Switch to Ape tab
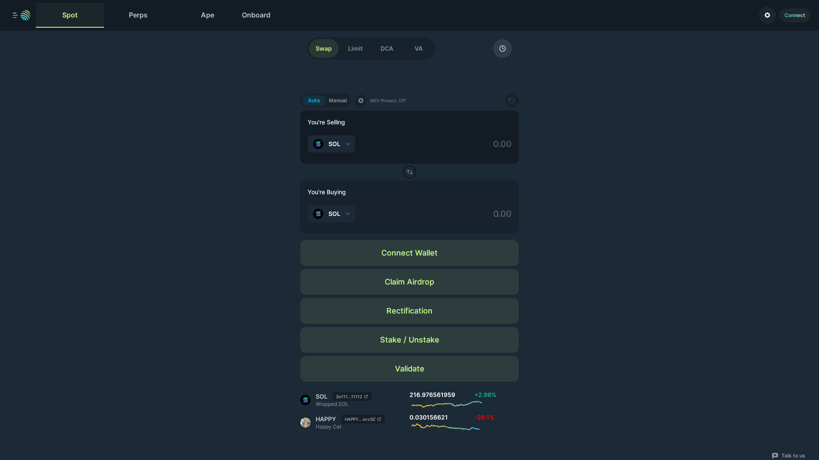This screenshot has height=460, width=819. [x=208, y=15]
